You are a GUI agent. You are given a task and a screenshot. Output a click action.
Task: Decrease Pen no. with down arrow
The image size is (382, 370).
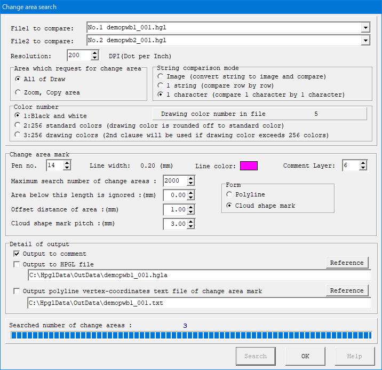point(67,168)
